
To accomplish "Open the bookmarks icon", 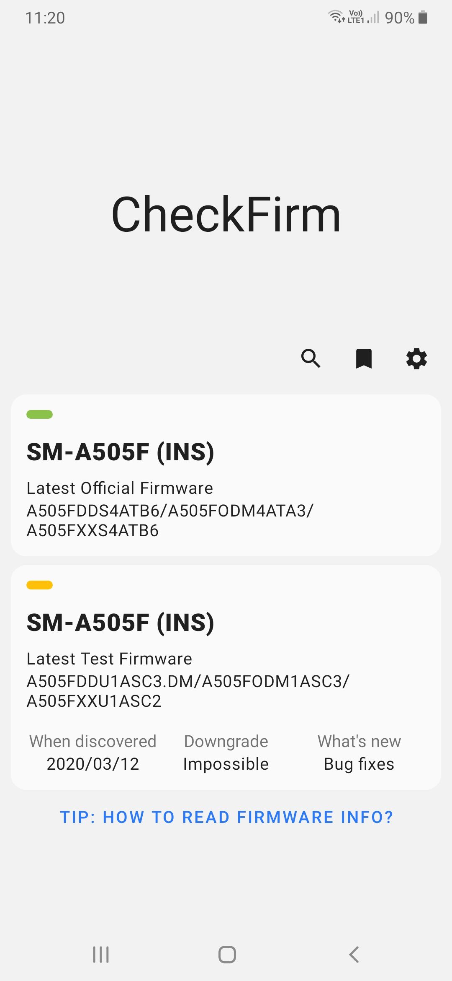I will click(x=364, y=358).
